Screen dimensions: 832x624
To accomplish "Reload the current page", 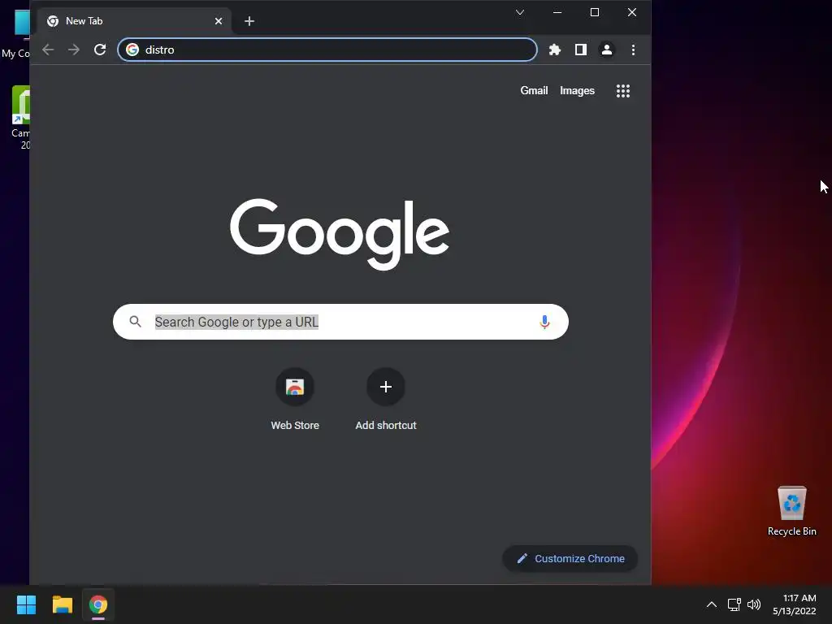I will tap(100, 50).
